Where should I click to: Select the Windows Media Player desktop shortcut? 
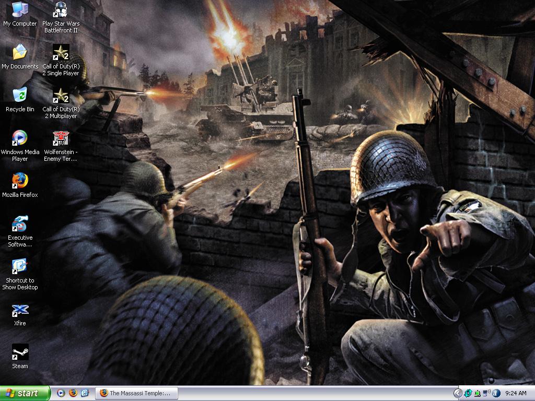(20, 146)
